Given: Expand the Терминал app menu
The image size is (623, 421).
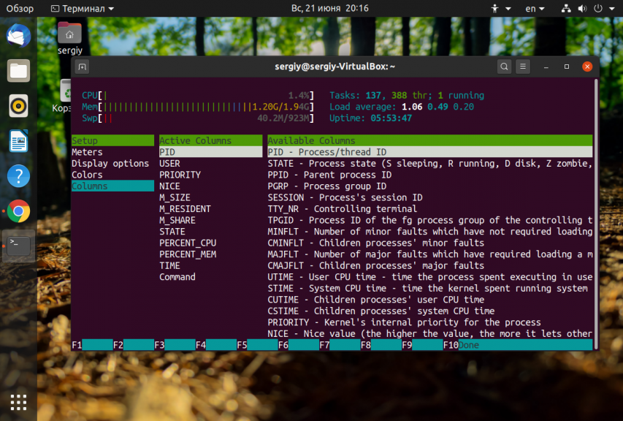Looking at the screenshot, I should point(83,8).
